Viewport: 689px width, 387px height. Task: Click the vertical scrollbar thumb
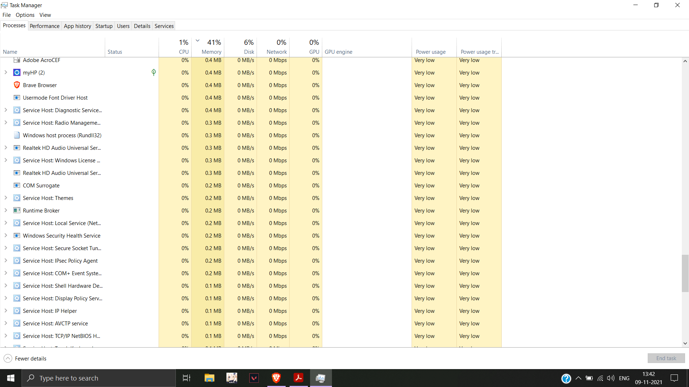pyautogui.click(x=685, y=273)
